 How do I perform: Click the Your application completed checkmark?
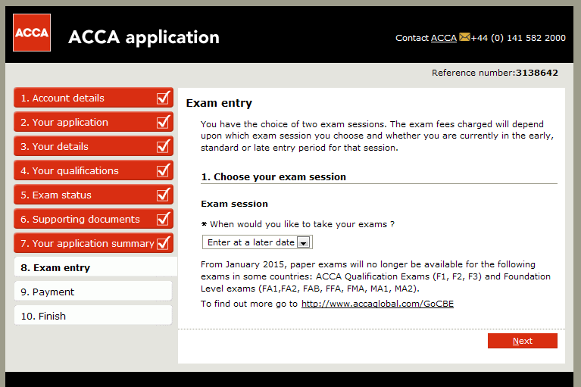coord(164,122)
